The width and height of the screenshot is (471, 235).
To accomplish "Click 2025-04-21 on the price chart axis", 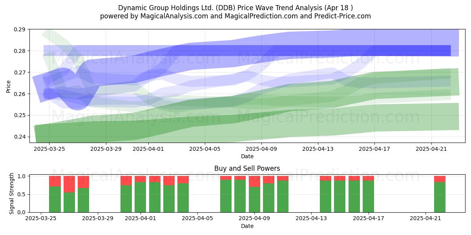I will click(431, 149).
